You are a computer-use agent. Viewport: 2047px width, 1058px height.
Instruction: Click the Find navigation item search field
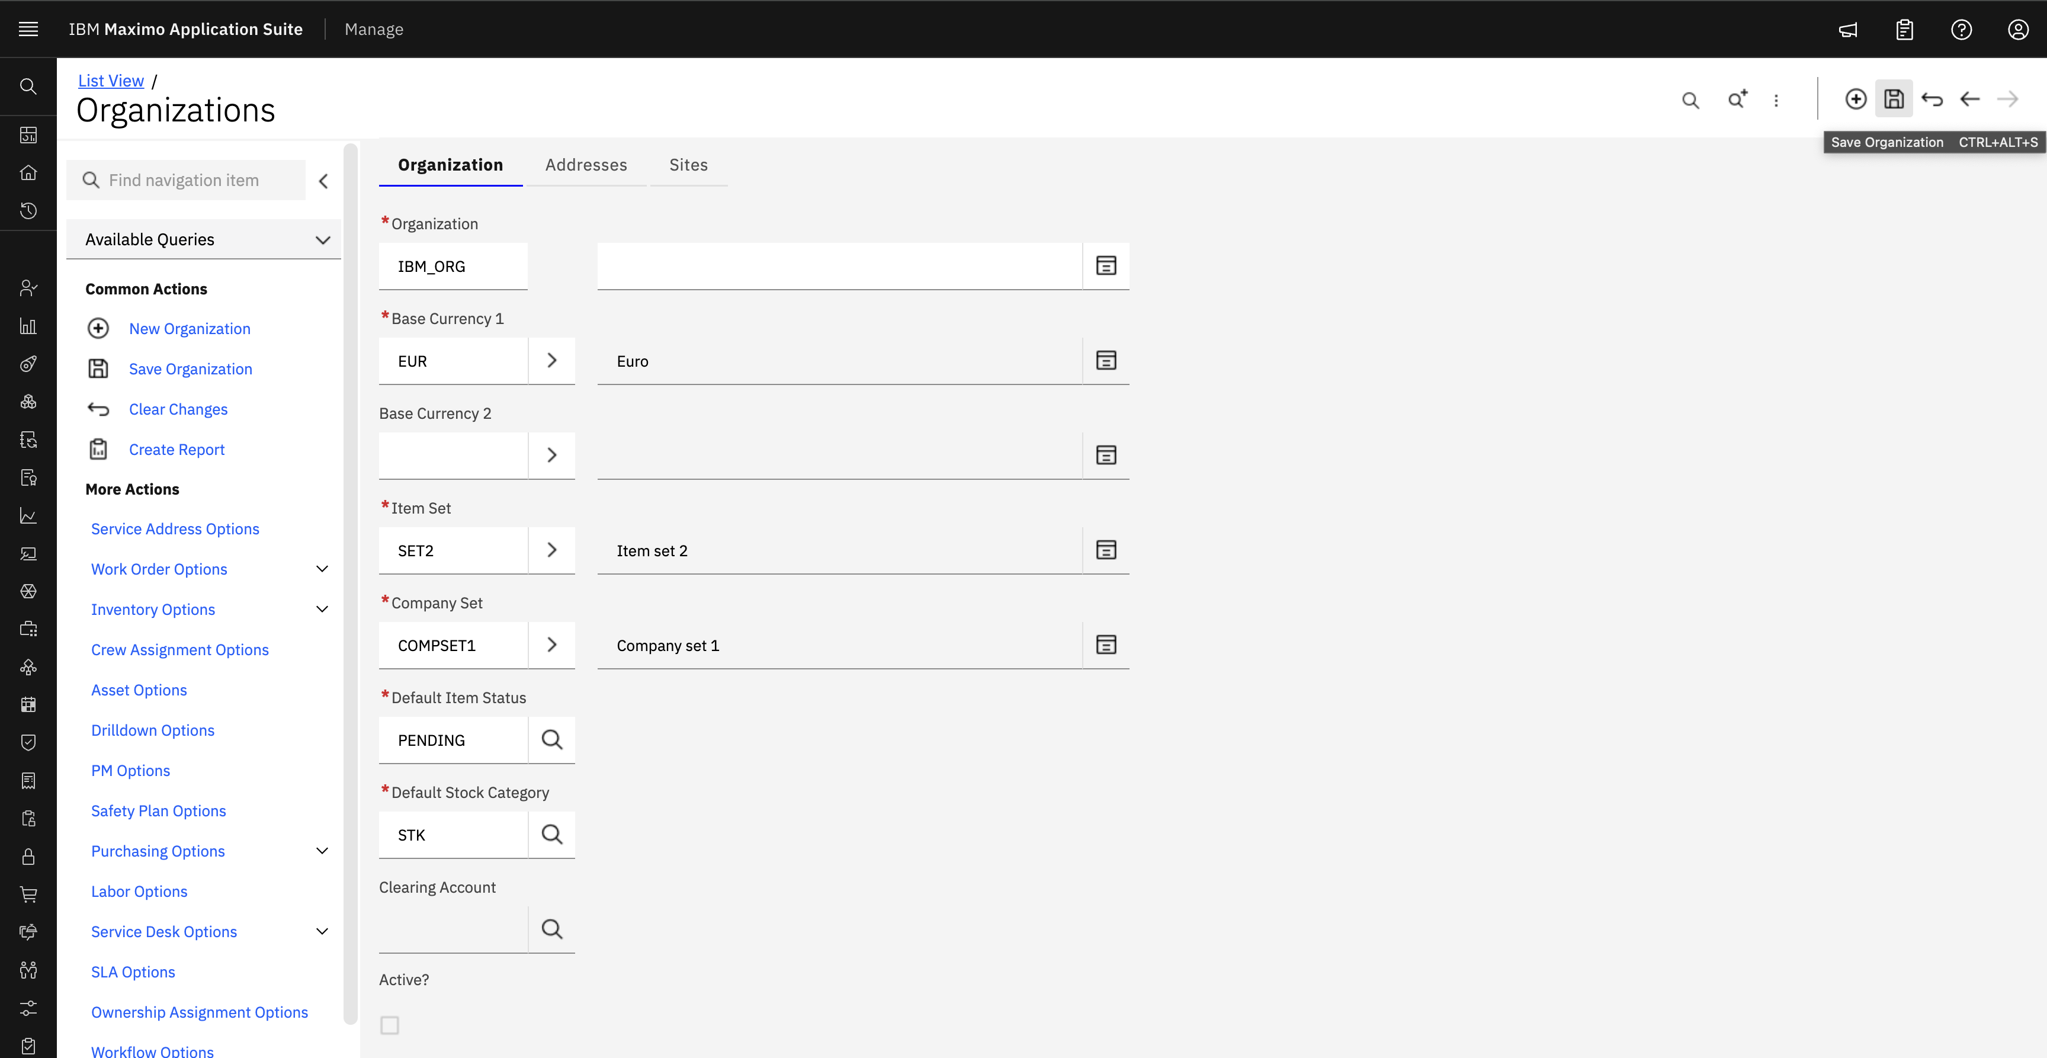(186, 181)
